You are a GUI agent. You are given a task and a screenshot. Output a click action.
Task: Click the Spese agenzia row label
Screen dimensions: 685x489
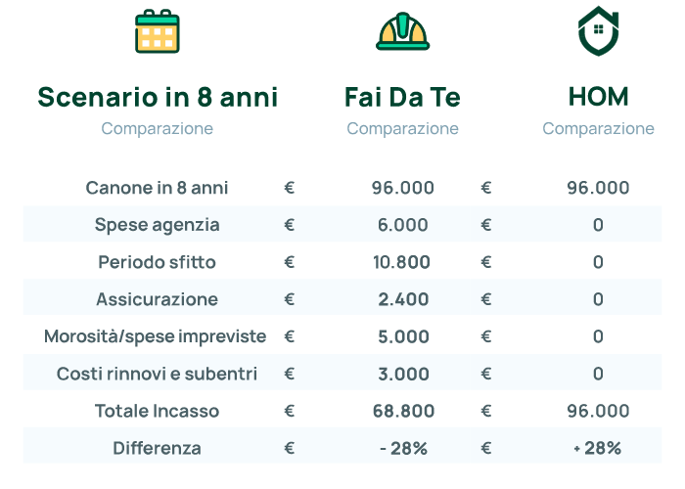(x=157, y=225)
